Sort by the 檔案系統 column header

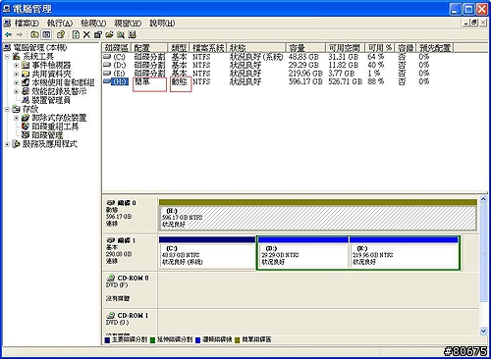[x=208, y=48]
